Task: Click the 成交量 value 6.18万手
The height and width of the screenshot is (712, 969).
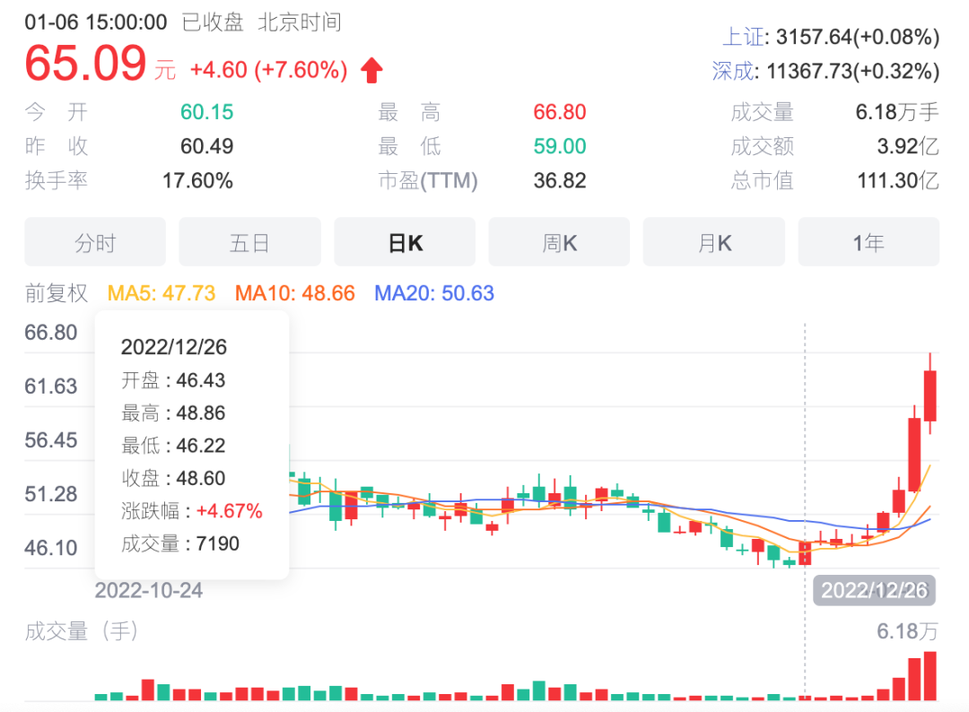Action: tap(896, 112)
